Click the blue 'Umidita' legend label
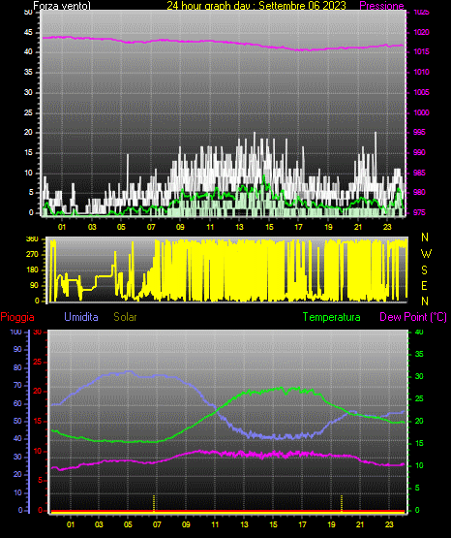451x538 pixels. click(81, 317)
